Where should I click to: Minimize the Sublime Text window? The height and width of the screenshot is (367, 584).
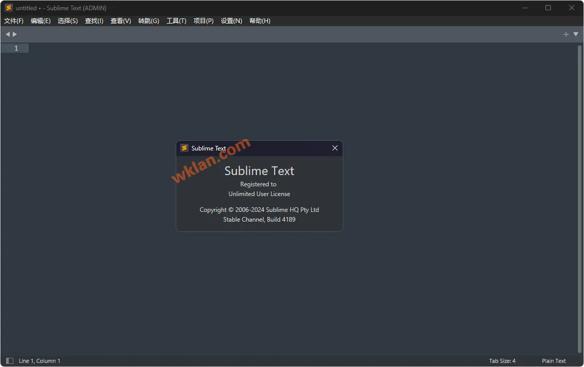(x=525, y=8)
